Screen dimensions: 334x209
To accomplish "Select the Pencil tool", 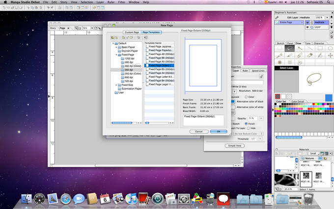I will point(289,56).
